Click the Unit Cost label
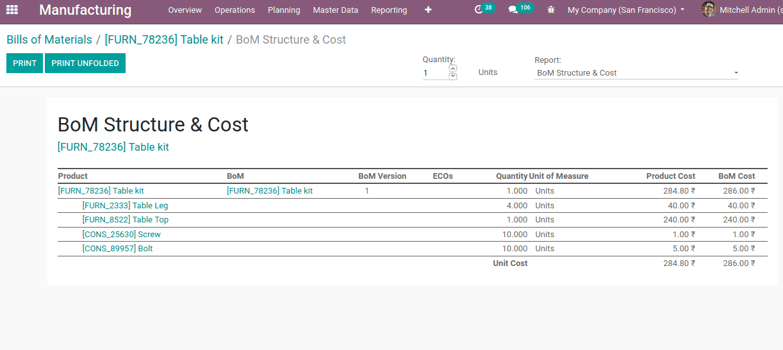Screen dimensions: 783x350 point(510,263)
